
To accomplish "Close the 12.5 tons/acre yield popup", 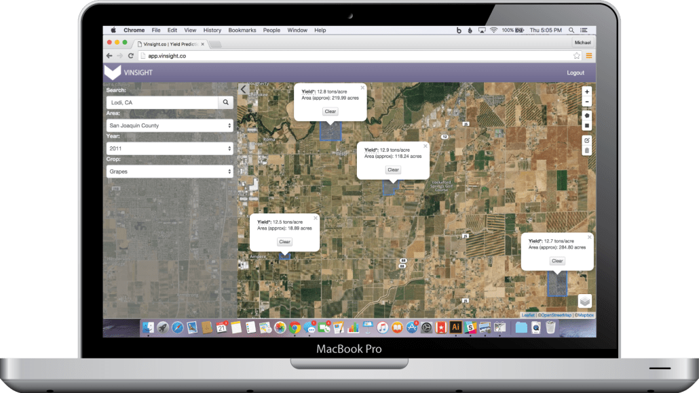I will click(315, 218).
